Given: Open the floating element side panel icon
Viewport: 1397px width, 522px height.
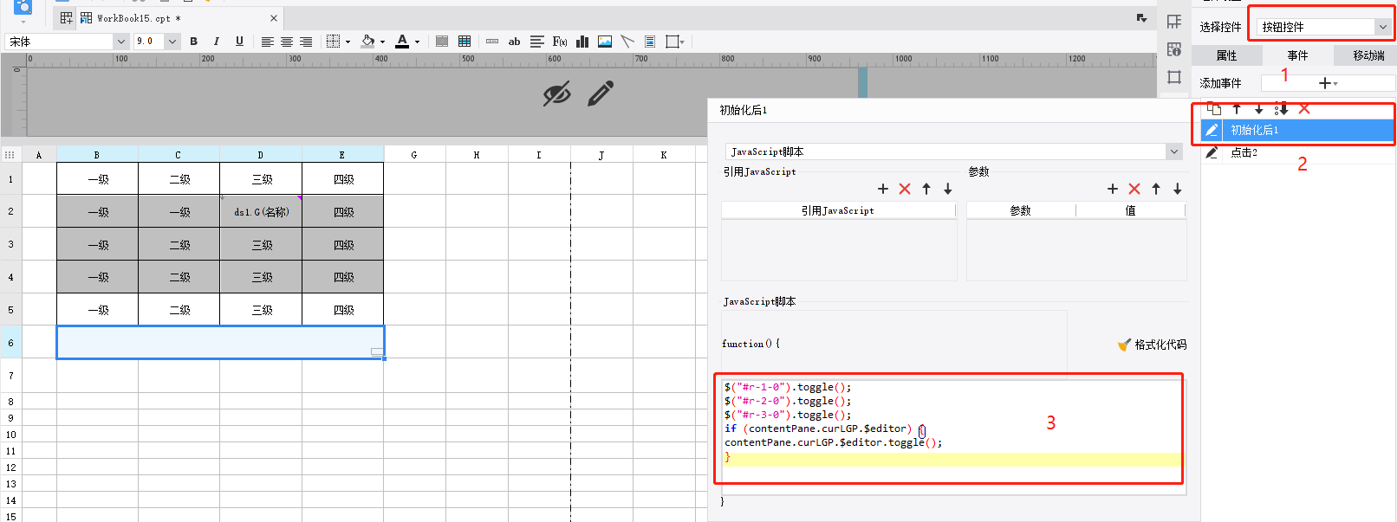Looking at the screenshot, I should [x=1174, y=77].
